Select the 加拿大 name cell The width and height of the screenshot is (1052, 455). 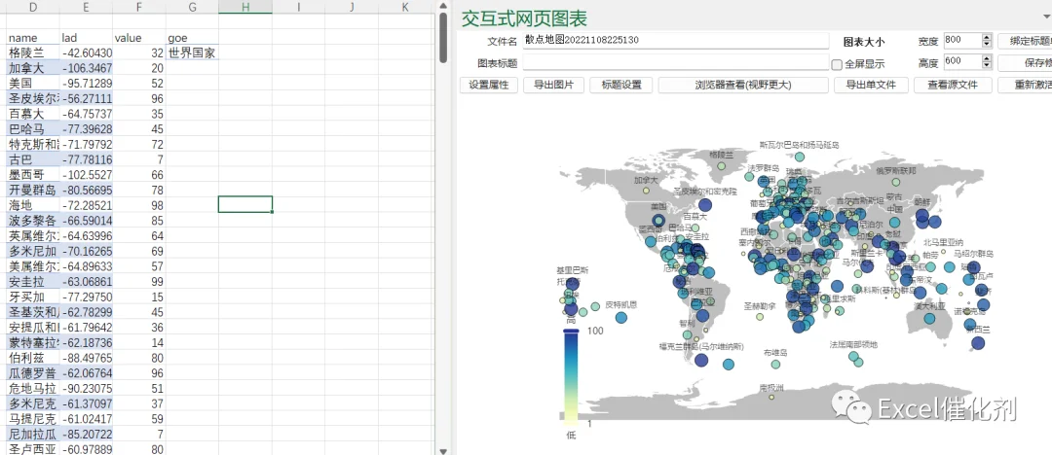pyautogui.click(x=33, y=68)
